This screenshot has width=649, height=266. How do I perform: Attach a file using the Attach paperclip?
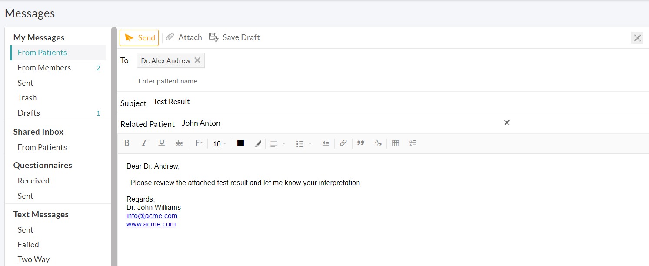(183, 37)
